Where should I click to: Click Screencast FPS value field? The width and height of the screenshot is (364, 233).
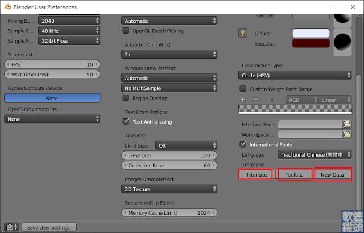[x=52, y=64]
